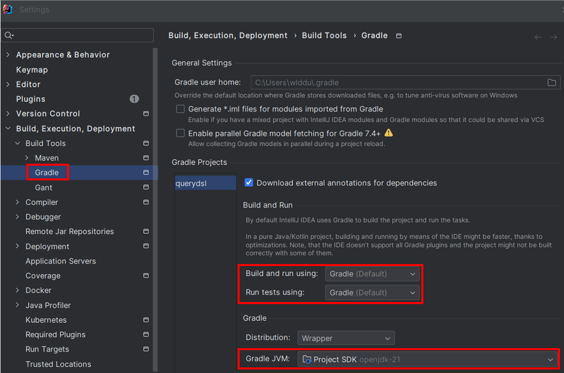Click Build, Execution, Deployment in breadcrumb
This screenshot has width=564, height=373.
coord(228,35)
